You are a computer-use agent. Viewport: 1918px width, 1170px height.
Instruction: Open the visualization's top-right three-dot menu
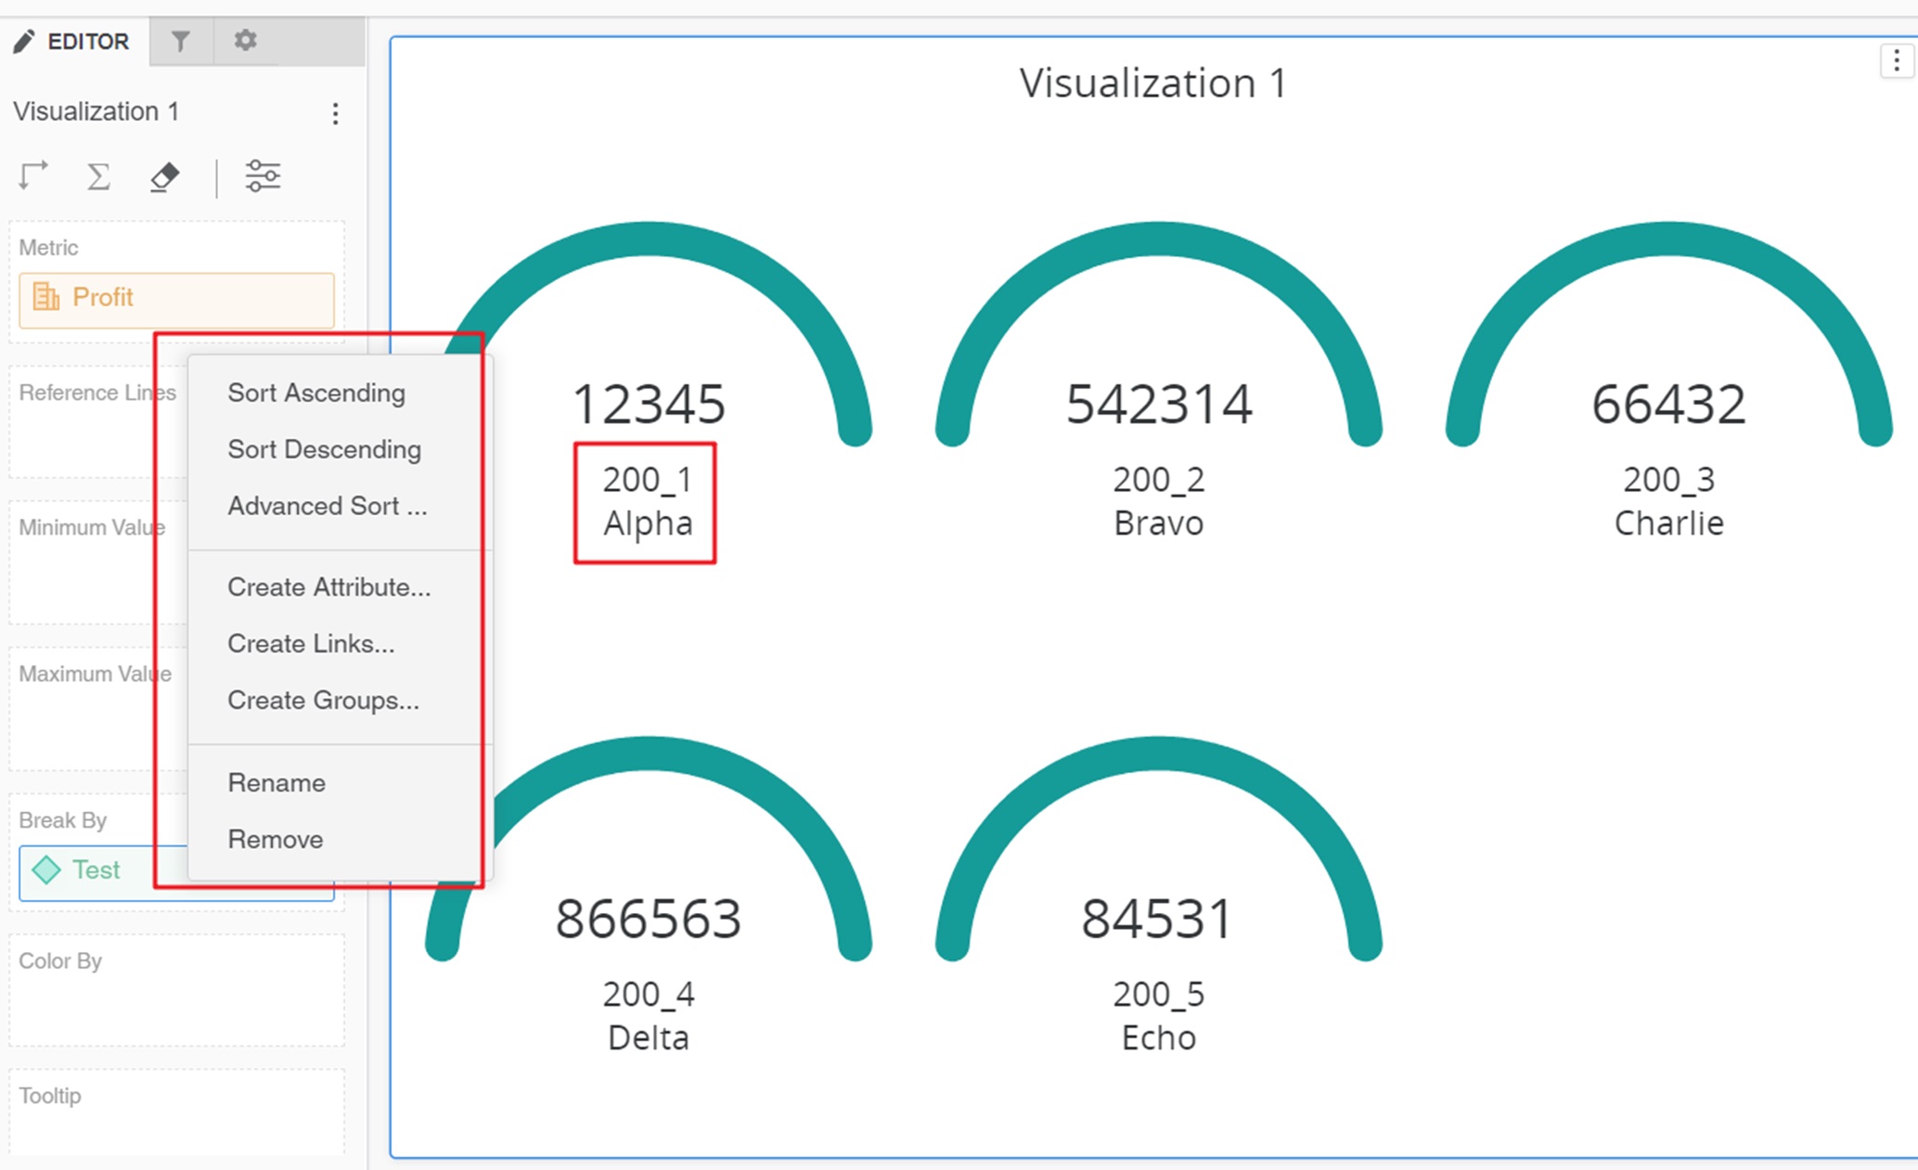coord(1896,59)
